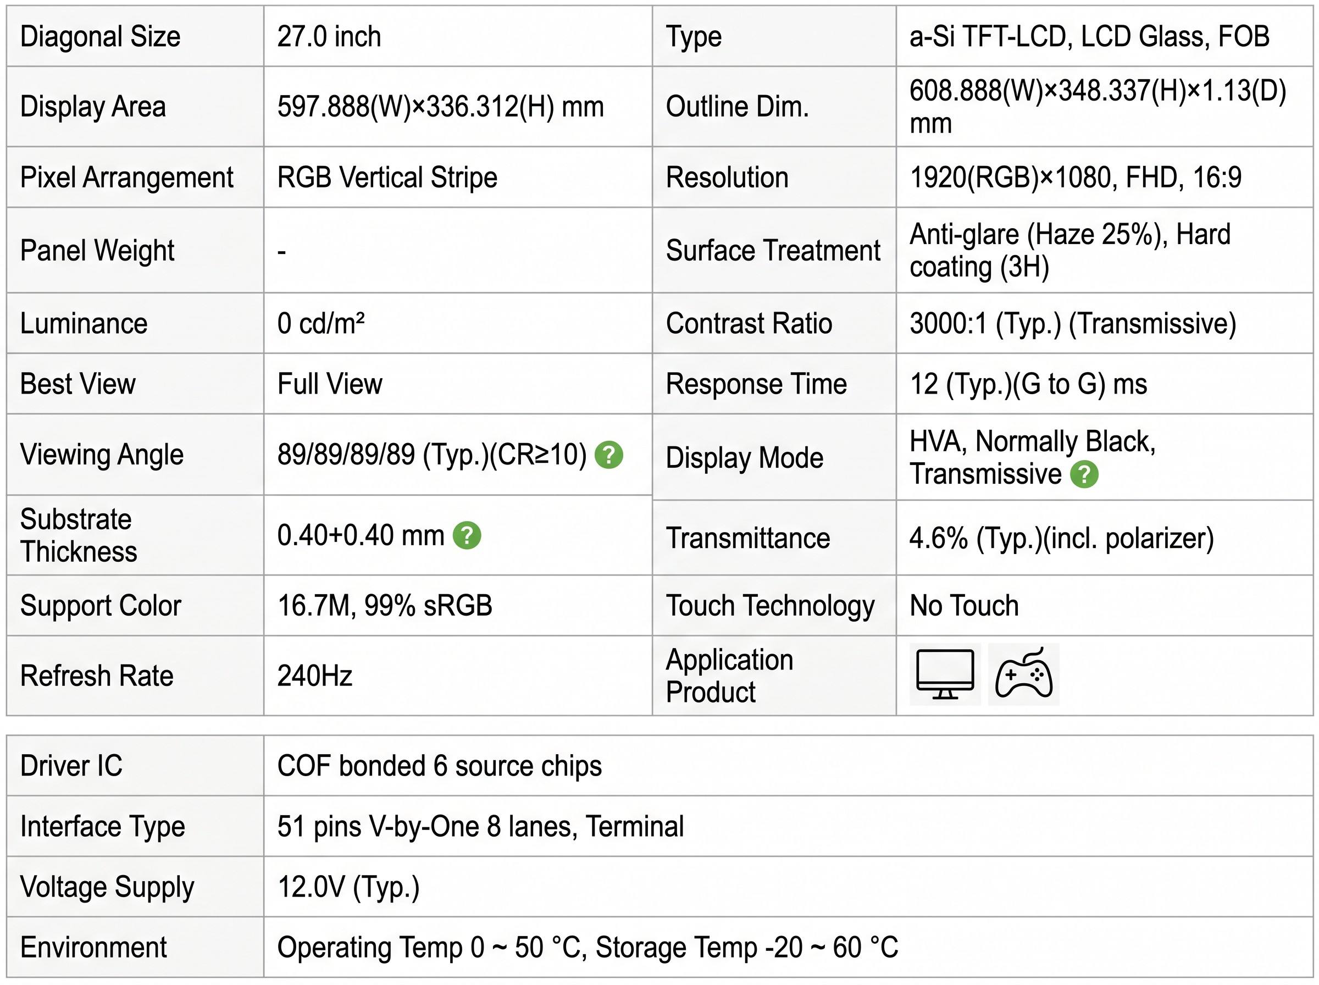Screen dimensions: 1319x985
Task: Click the 27.0 inch diagonal size value
Action: (x=329, y=36)
